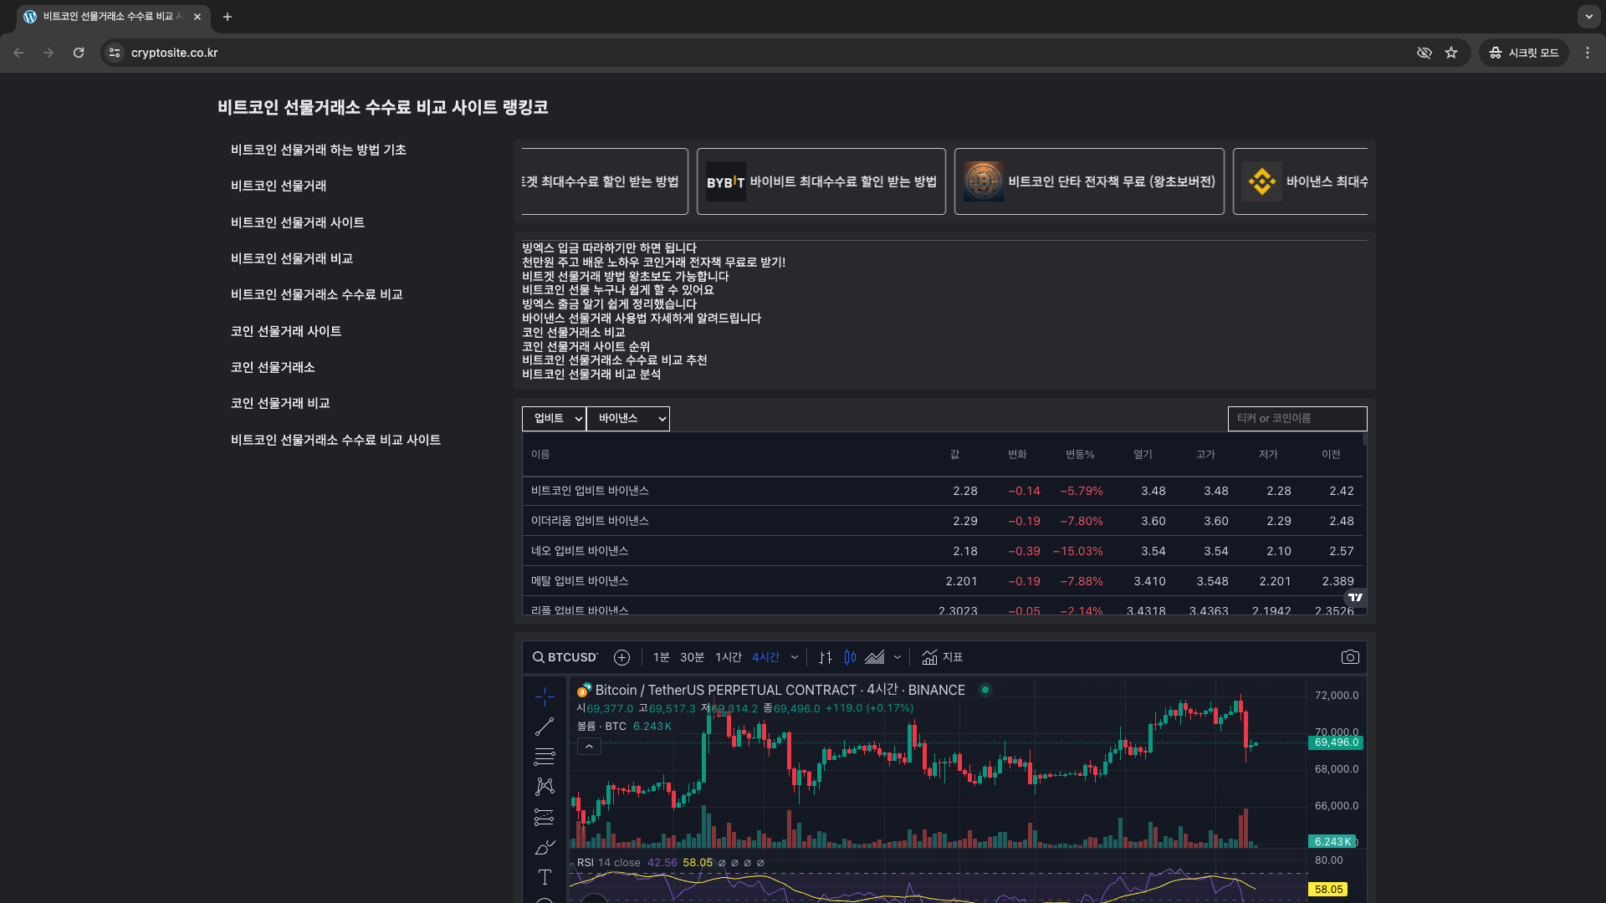Select the crosshair tool on the chart toolbar
Screen dimensions: 1606x903
point(545,696)
